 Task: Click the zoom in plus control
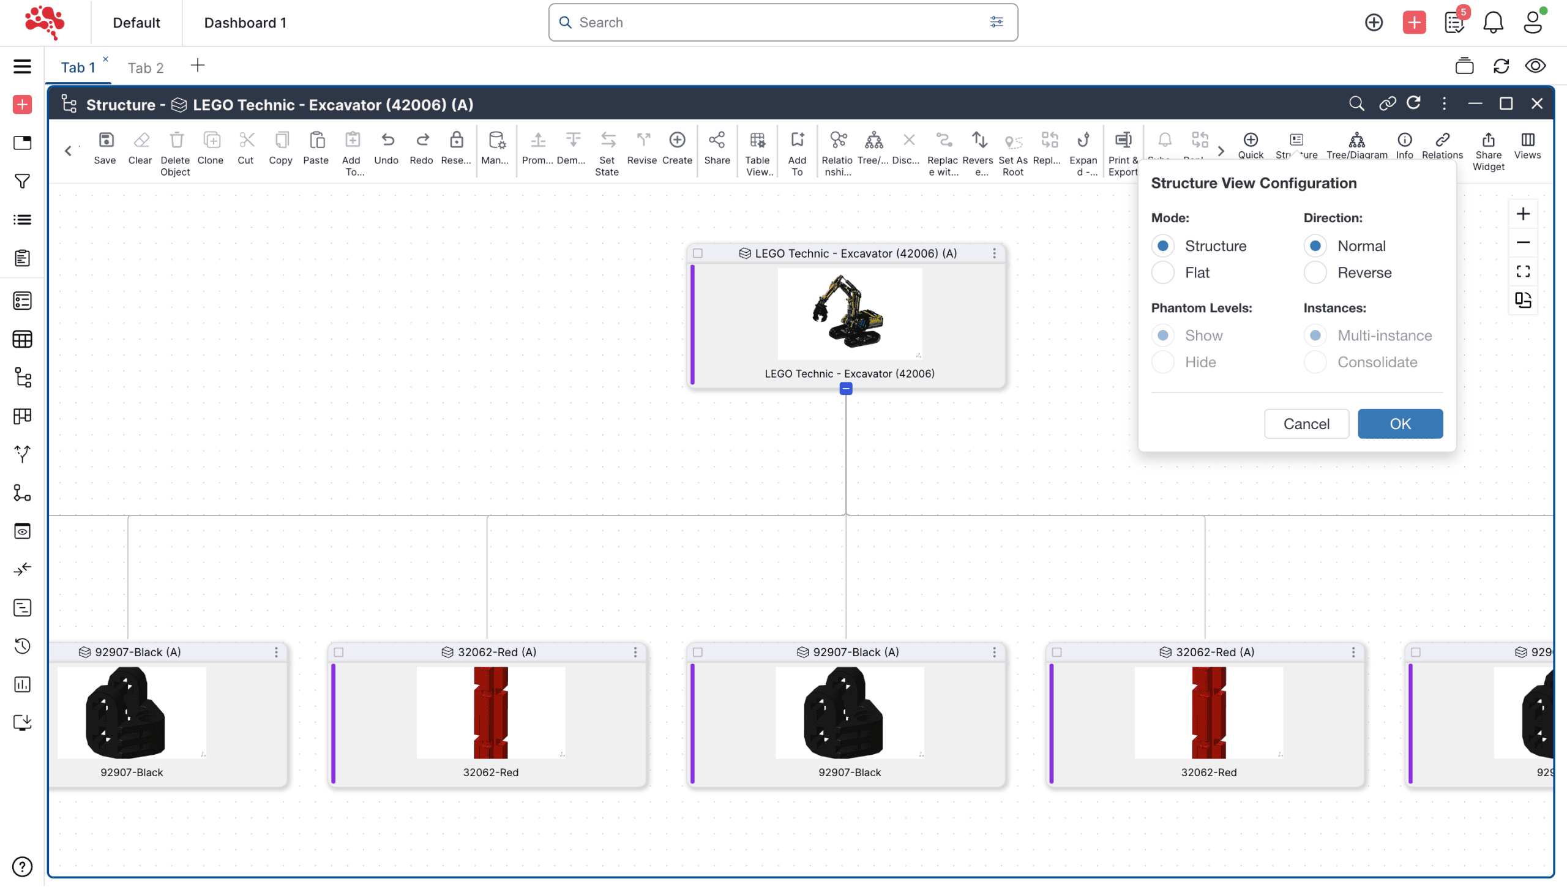click(1524, 214)
